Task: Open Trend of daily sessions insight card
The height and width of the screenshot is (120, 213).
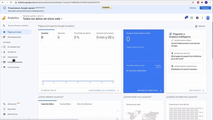Action: [186, 43]
